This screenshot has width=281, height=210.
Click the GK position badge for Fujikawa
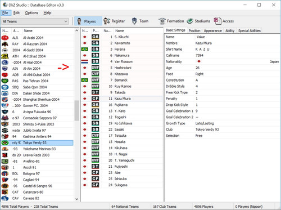tap(96, 105)
